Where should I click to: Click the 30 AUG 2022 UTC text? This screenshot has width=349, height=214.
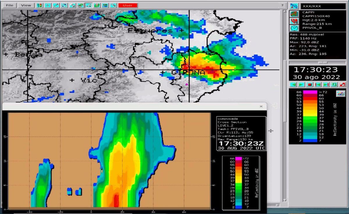(241, 148)
